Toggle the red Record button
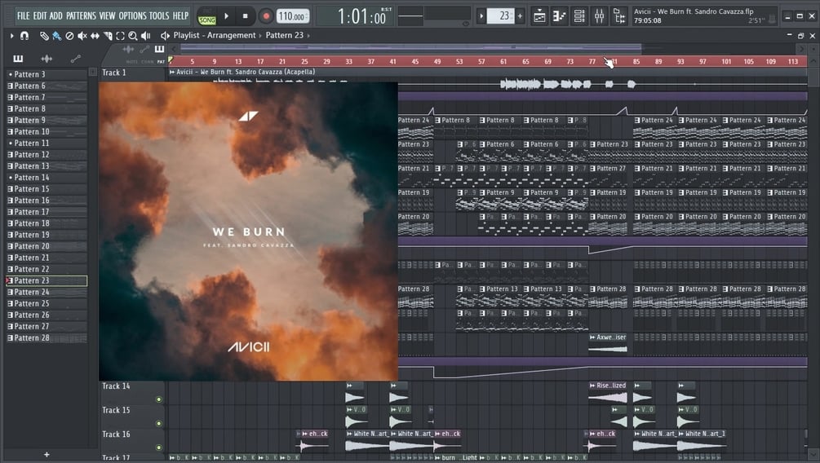This screenshot has width=820, height=463. 266,16
